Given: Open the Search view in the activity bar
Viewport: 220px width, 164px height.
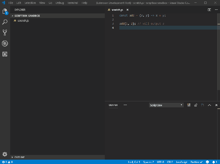Looking at the screenshot, I should (4, 22).
